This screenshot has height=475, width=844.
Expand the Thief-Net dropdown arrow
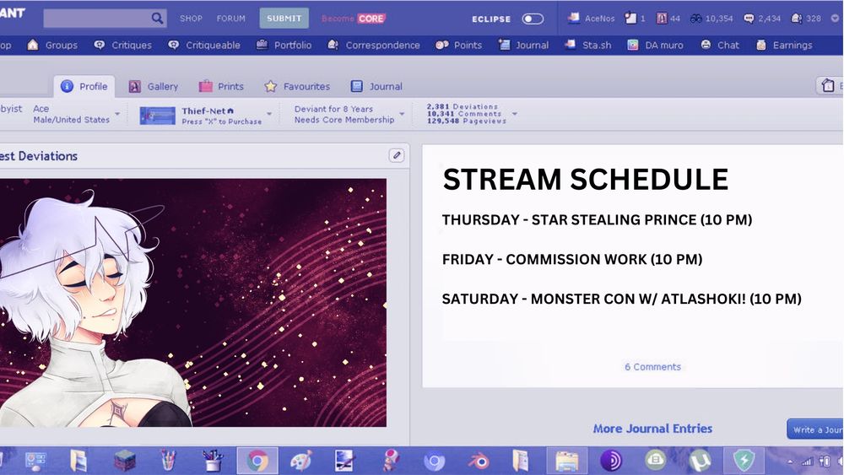(x=269, y=114)
